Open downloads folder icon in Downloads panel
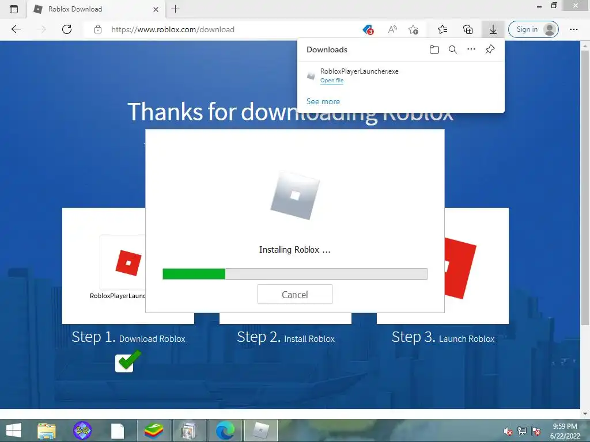 pyautogui.click(x=434, y=49)
